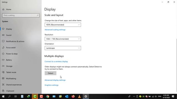Click the volume speaker tray icon

click(x=156, y=97)
